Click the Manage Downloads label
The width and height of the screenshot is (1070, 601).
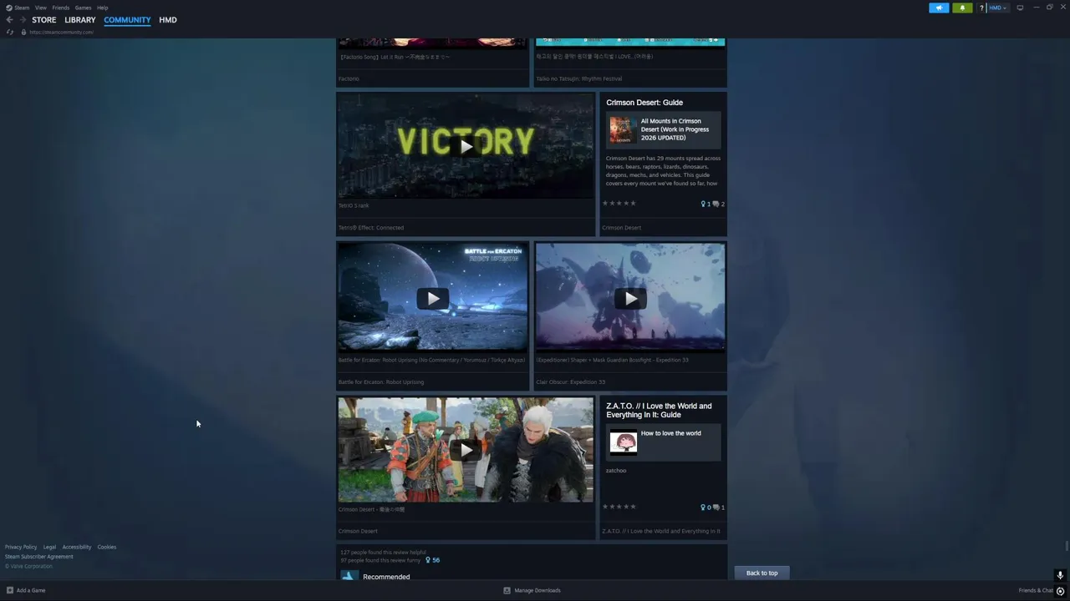(538, 590)
